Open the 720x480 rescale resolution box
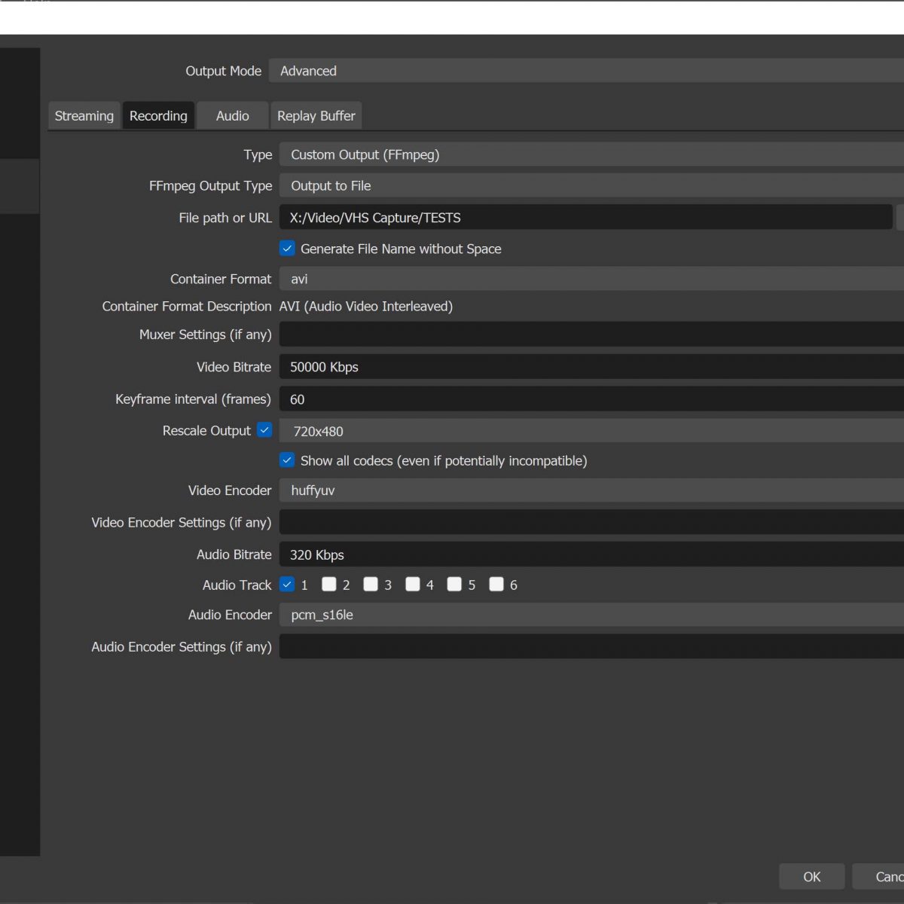The image size is (904, 904). [x=591, y=431]
